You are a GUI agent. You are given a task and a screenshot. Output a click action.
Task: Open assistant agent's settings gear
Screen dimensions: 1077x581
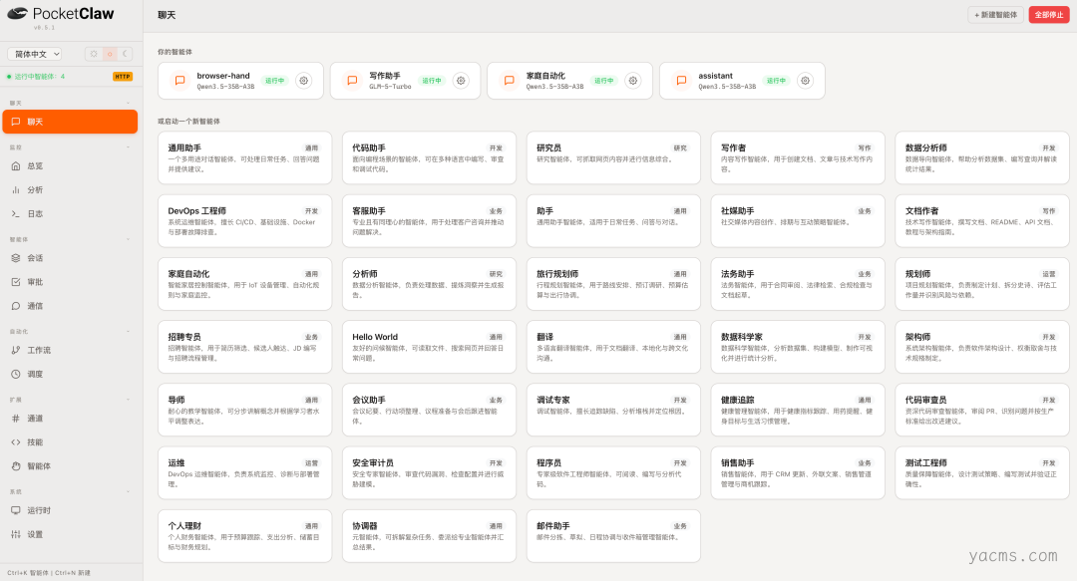click(x=805, y=81)
